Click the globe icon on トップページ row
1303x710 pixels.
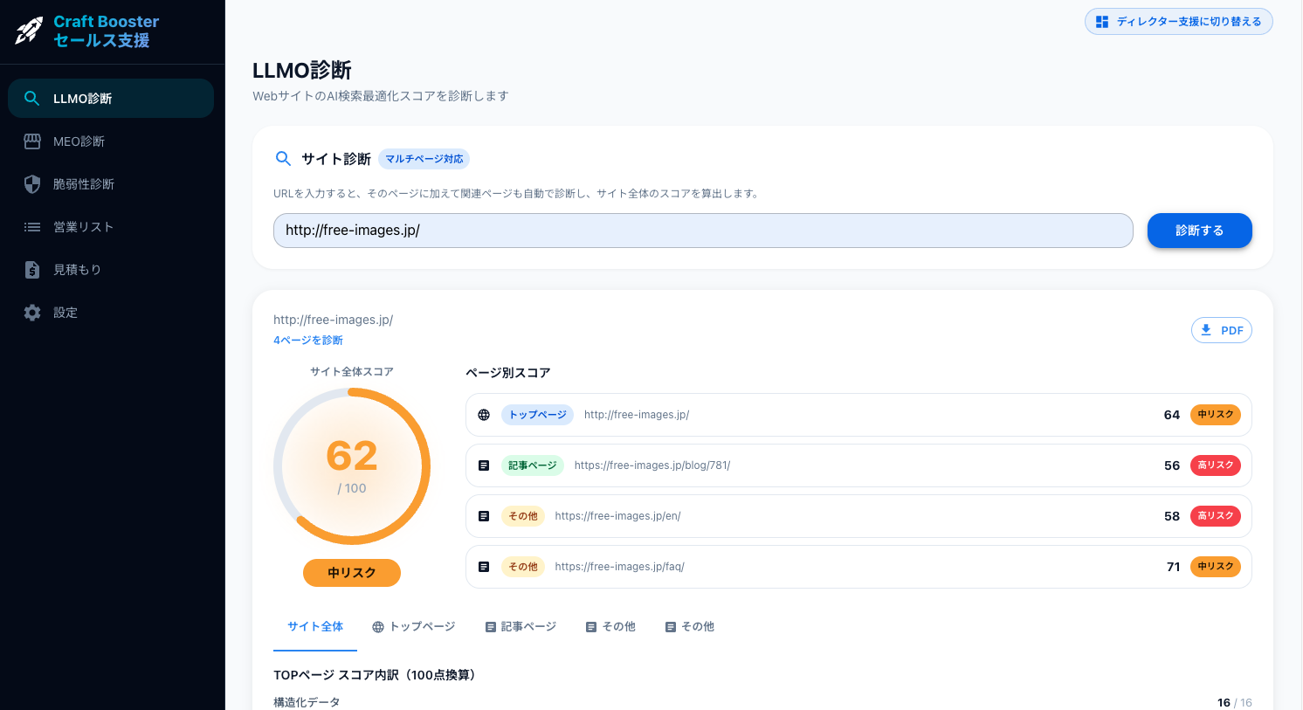(x=484, y=415)
